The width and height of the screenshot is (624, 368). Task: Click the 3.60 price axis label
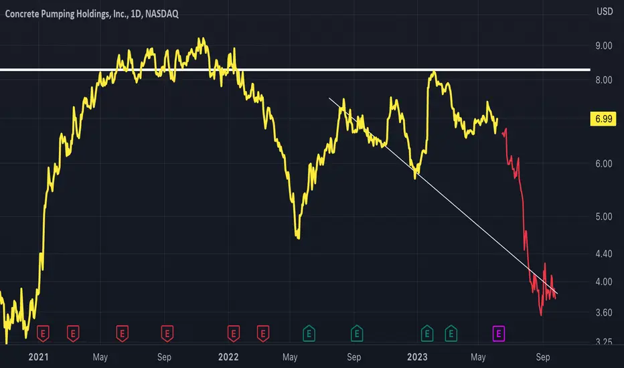click(604, 312)
